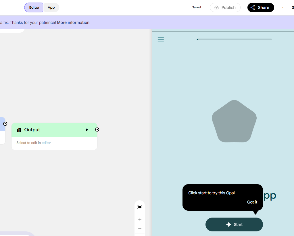Click the Output node's right connection port
This screenshot has width=294, height=236.
tap(97, 130)
